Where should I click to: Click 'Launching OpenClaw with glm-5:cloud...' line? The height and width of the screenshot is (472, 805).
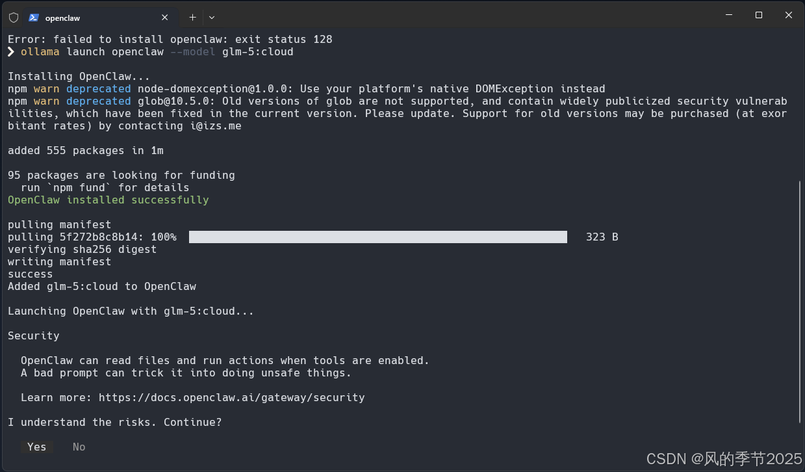131,311
